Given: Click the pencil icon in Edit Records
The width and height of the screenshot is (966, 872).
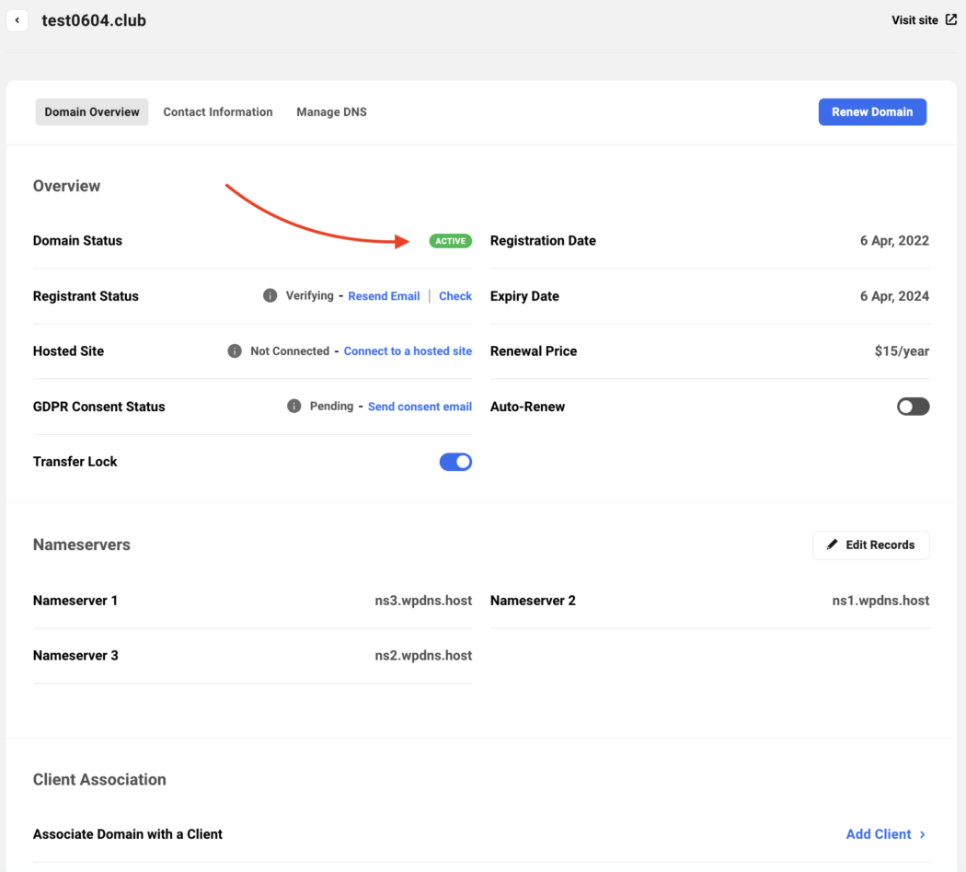Looking at the screenshot, I should pyautogui.click(x=833, y=545).
